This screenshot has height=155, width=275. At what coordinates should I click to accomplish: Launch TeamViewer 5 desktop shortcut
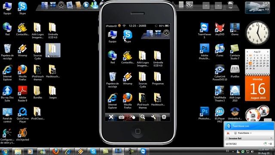[205, 31]
